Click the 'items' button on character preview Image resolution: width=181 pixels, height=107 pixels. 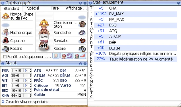pos(44,37)
